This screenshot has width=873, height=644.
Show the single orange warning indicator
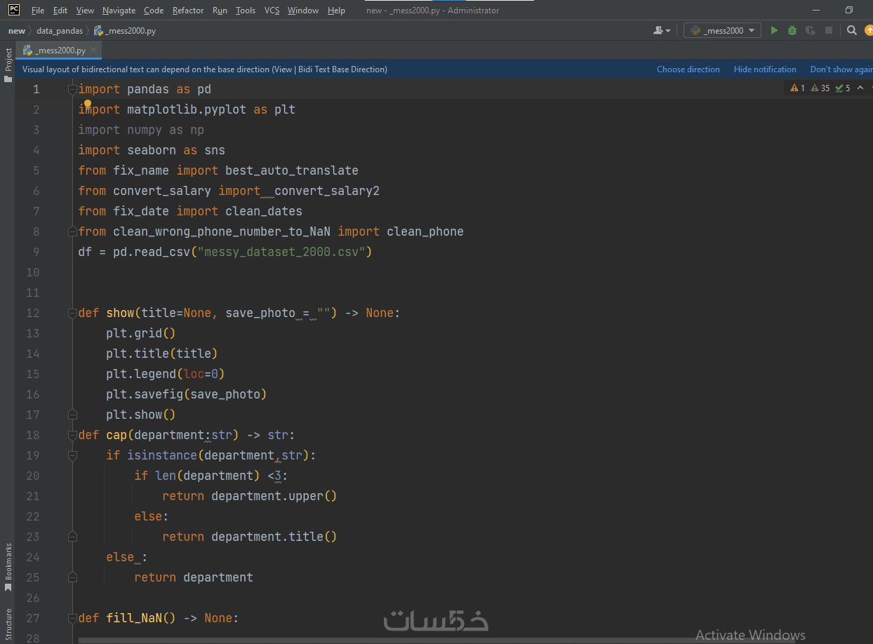tap(797, 88)
